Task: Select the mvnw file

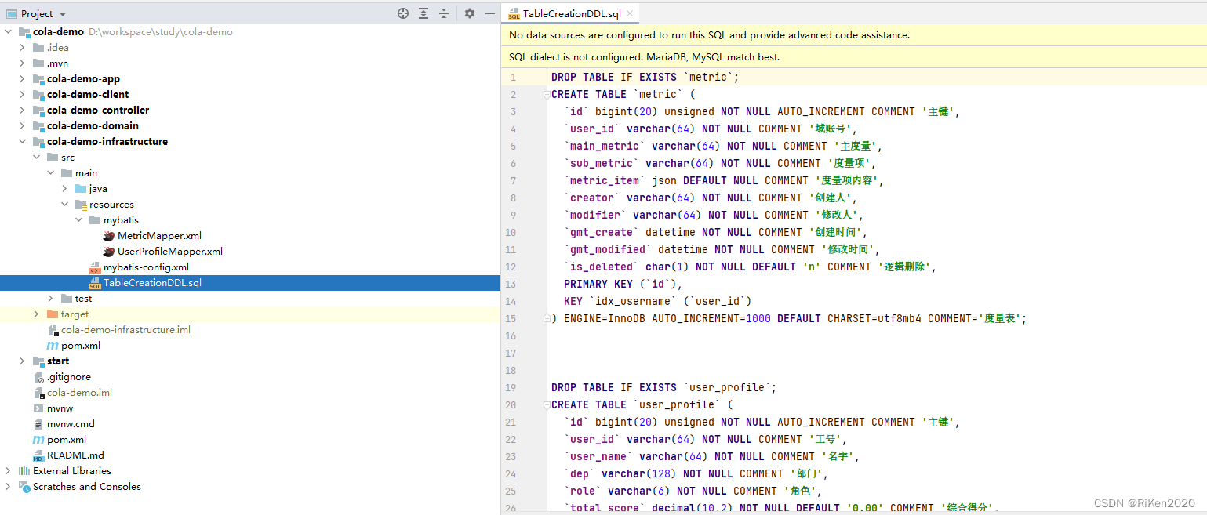Action: 60,408
